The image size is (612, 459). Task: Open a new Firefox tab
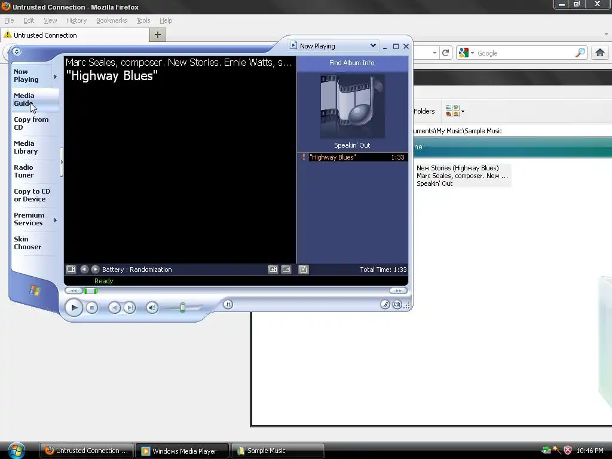pyautogui.click(x=158, y=35)
